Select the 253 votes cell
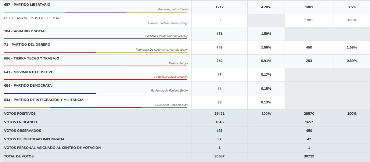The width and height of the screenshot is (370, 162). click(309, 61)
